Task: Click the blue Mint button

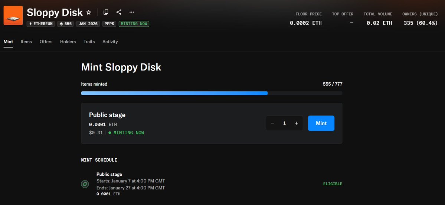Action: 321,123
